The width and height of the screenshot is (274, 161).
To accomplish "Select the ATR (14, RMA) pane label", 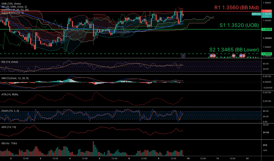I will [x=10, y=94].
